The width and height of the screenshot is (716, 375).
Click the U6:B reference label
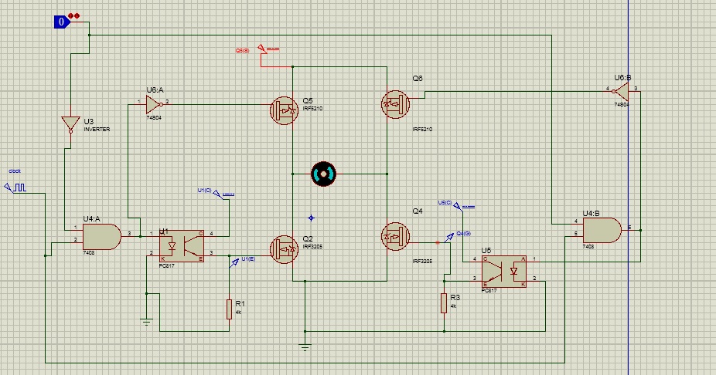[623, 77]
